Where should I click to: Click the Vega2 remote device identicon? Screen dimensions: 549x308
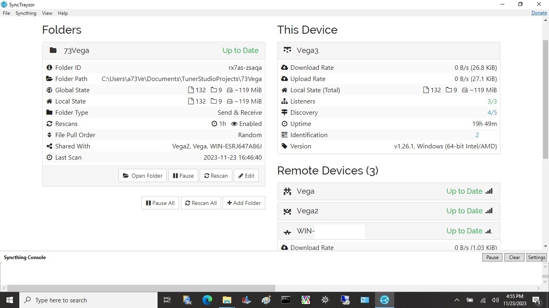(287, 211)
